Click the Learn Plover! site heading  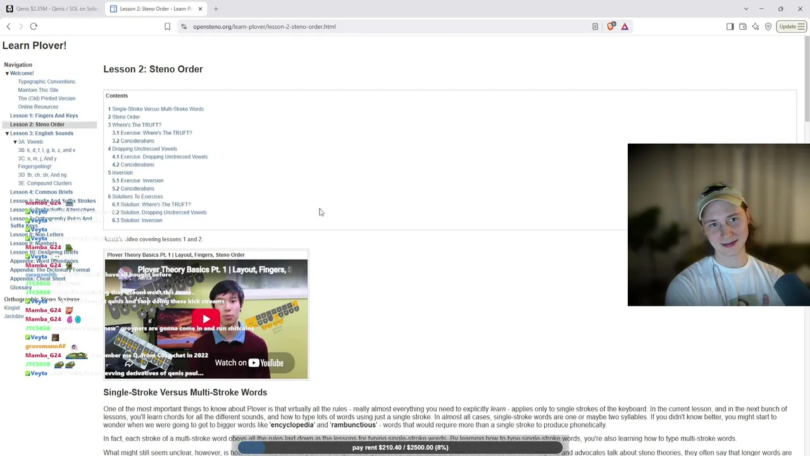(34, 46)
